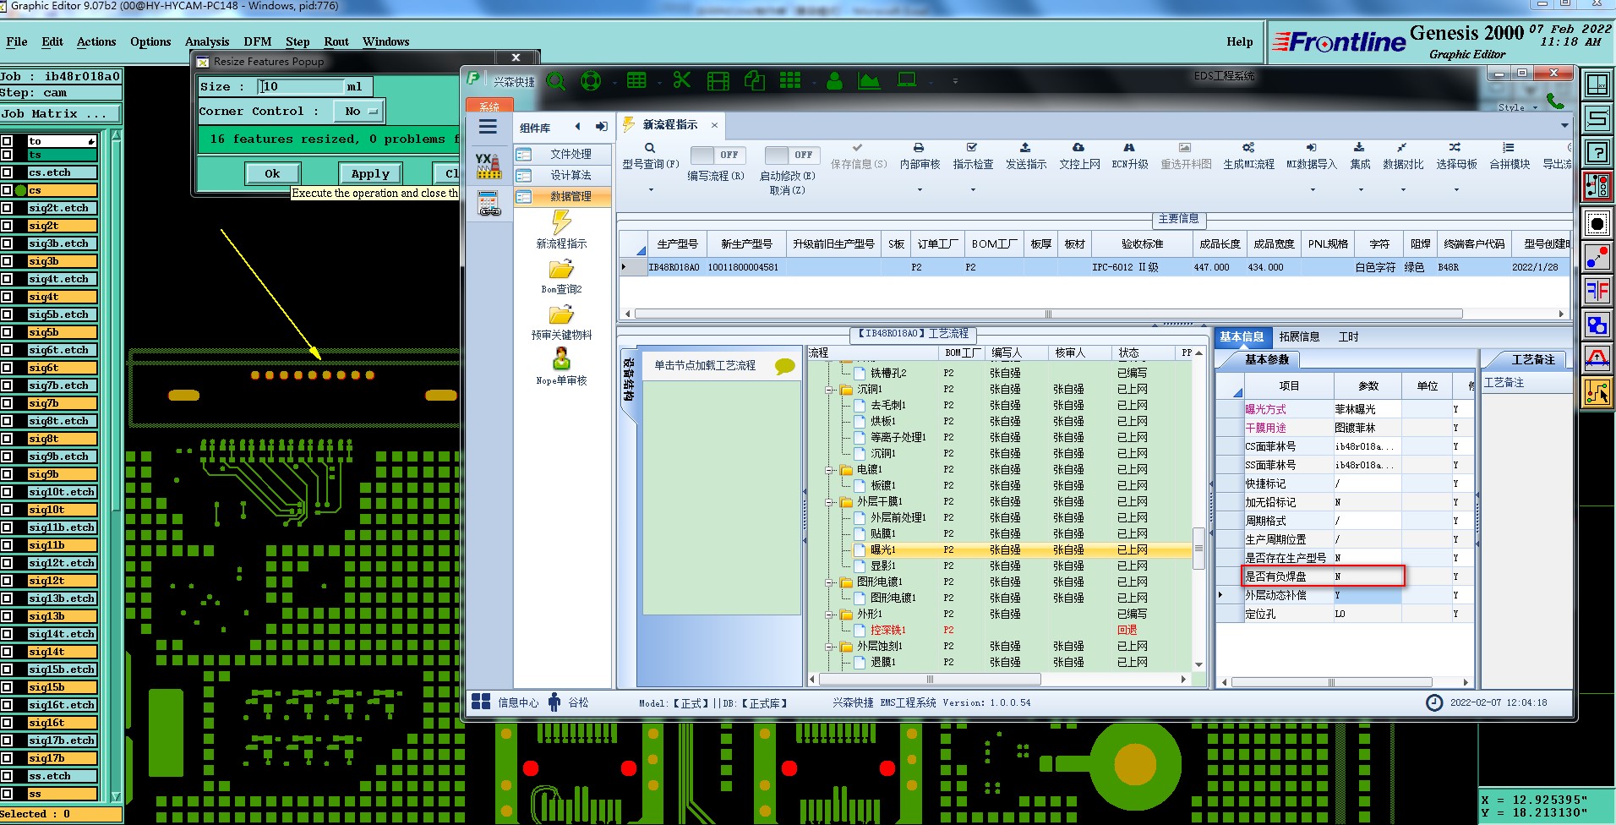Click the green area chart icon
This screenshot has height=825, width=1616.
tap(869, 81)
